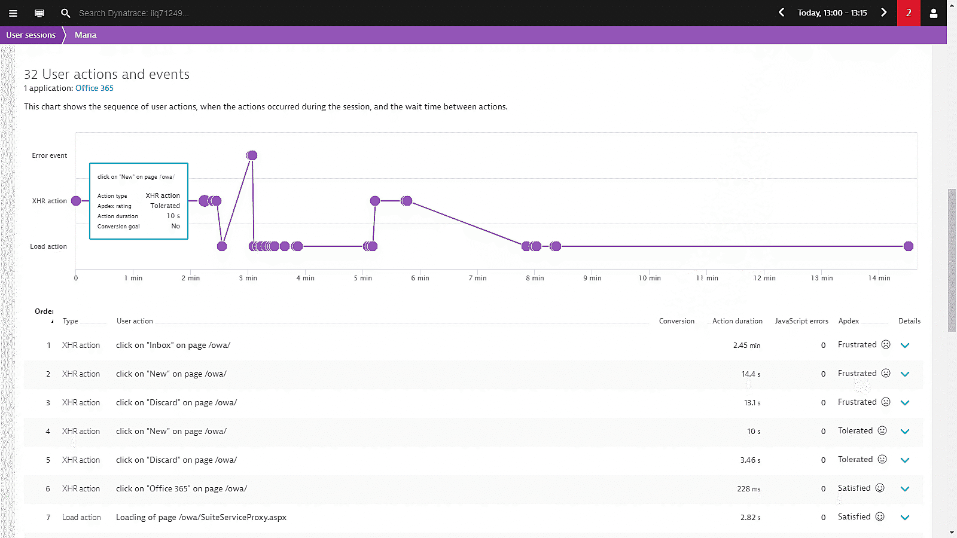The width and height of the screenshot is (957, 538).
Task: Sort by User action column header
Action: (x=135, y=321)
